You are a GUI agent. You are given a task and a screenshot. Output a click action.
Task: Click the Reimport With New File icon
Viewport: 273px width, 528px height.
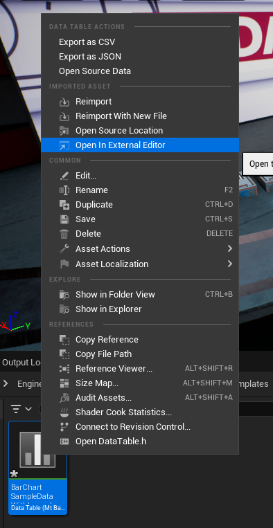click(x=64, y=116)
